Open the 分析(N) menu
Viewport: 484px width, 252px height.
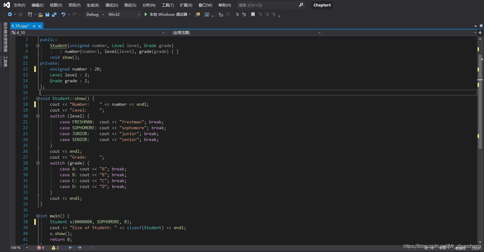click(149, 5)
